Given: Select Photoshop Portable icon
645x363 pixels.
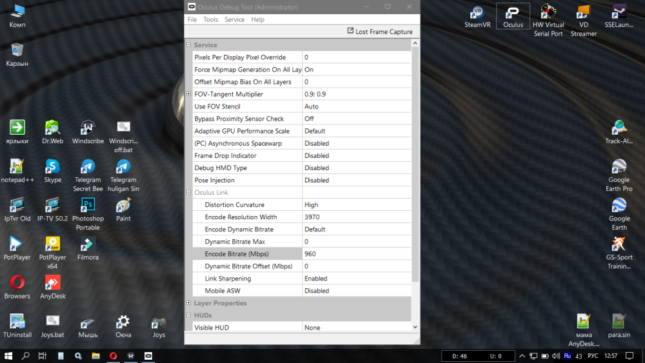Looking at the screenshot, I should pos(88,214).
